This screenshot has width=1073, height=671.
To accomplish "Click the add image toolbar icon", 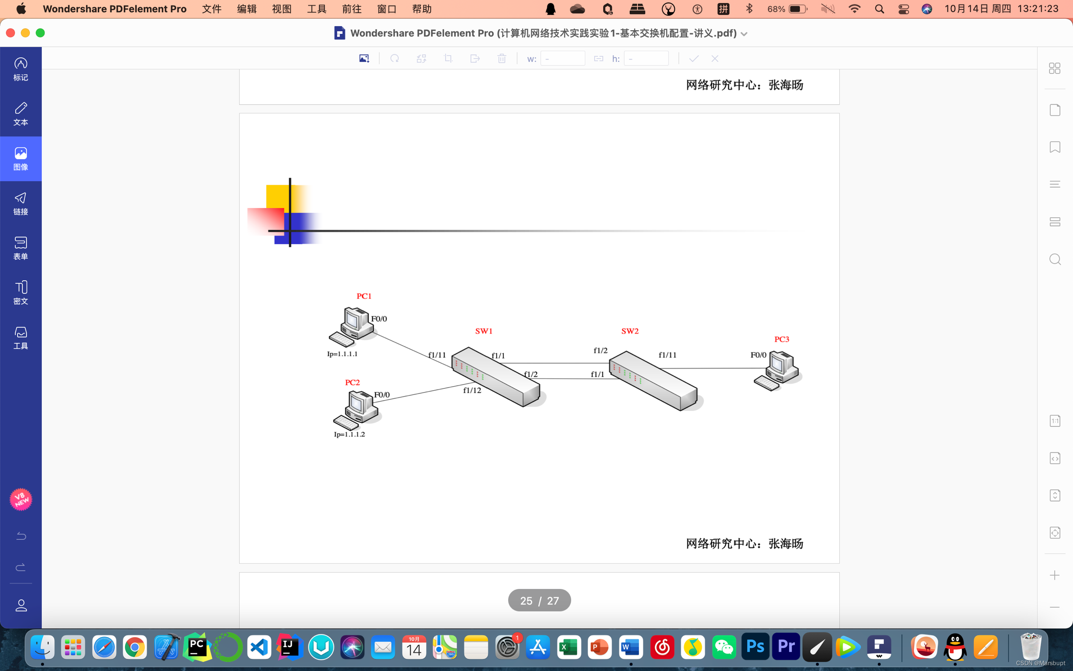I will pyautogui.click(x=364, y=59).
